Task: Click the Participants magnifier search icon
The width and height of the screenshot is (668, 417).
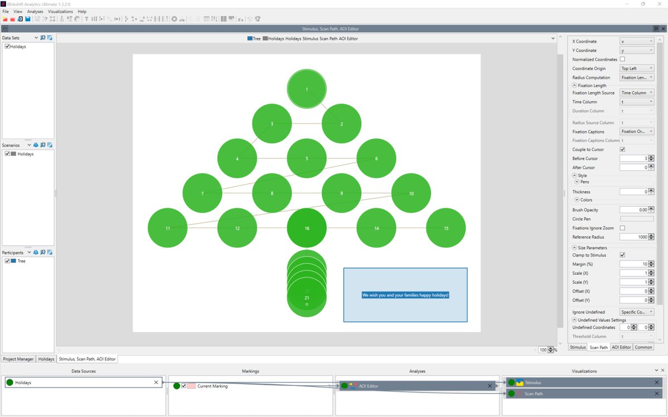Action: (x=43, y=252)
